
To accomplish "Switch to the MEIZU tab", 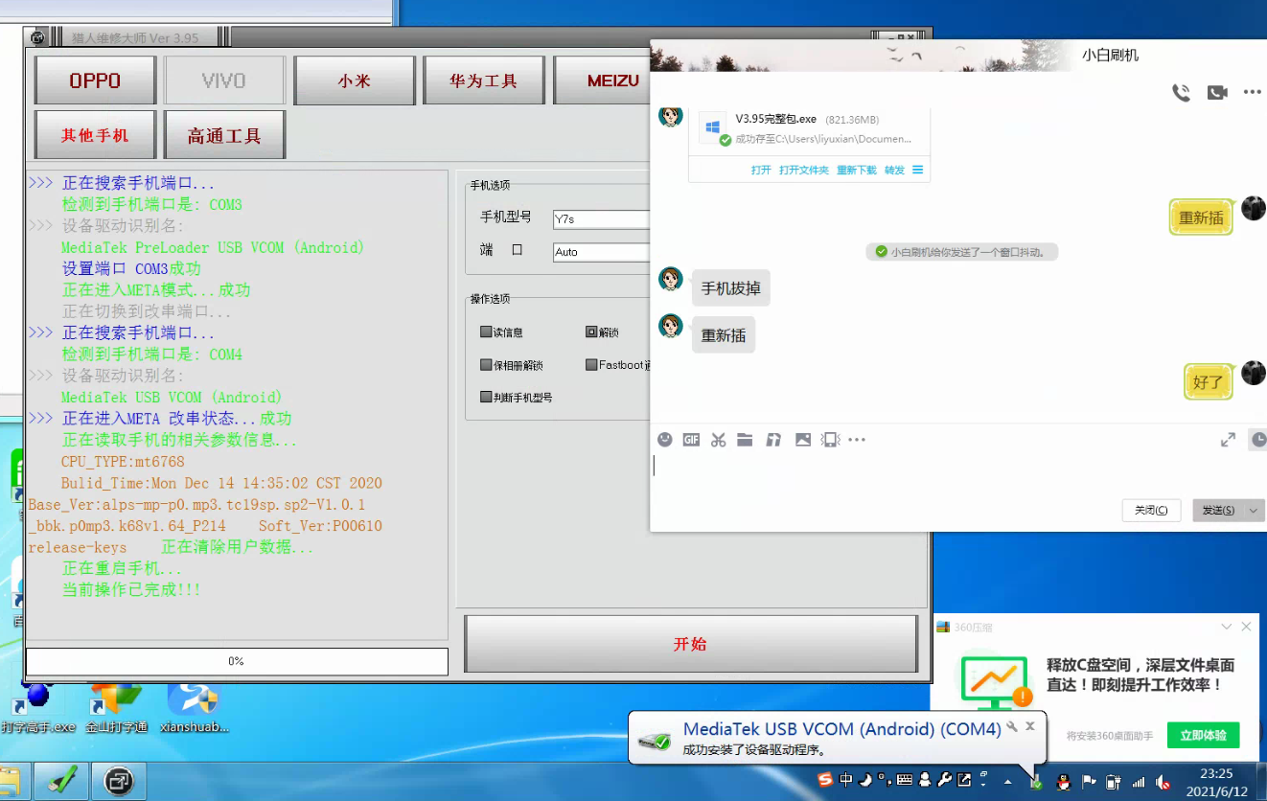I will coord(604,80).
